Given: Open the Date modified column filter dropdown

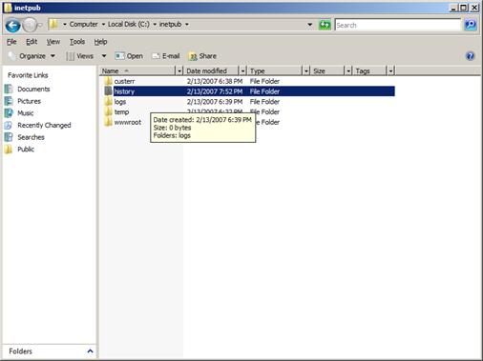Looking at the screenshot, I should coord(242,70).
